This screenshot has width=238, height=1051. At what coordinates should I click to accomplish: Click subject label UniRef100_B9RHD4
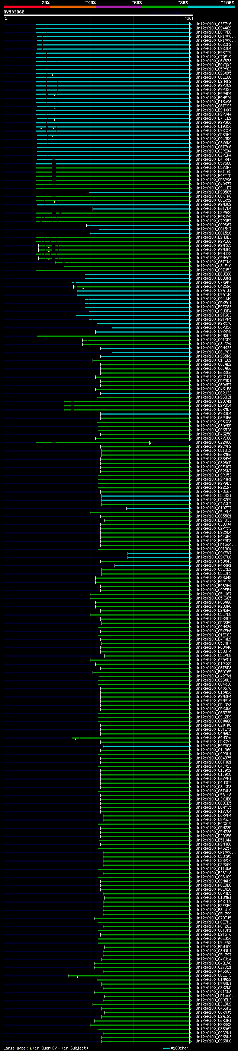point(213,94)
